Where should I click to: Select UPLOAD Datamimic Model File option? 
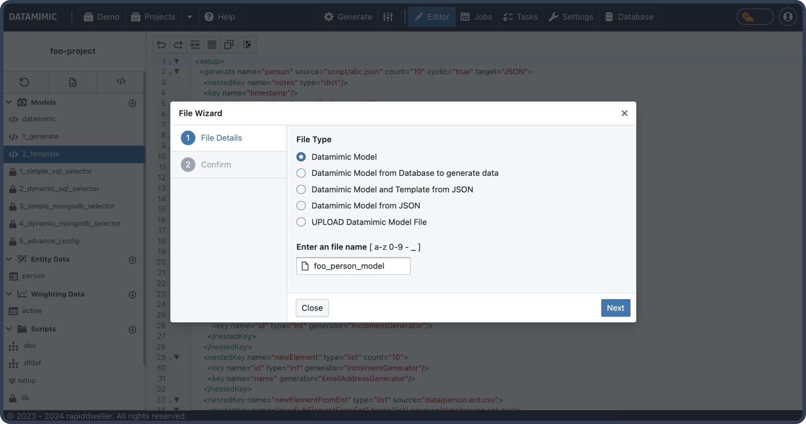tap(301, 222)
